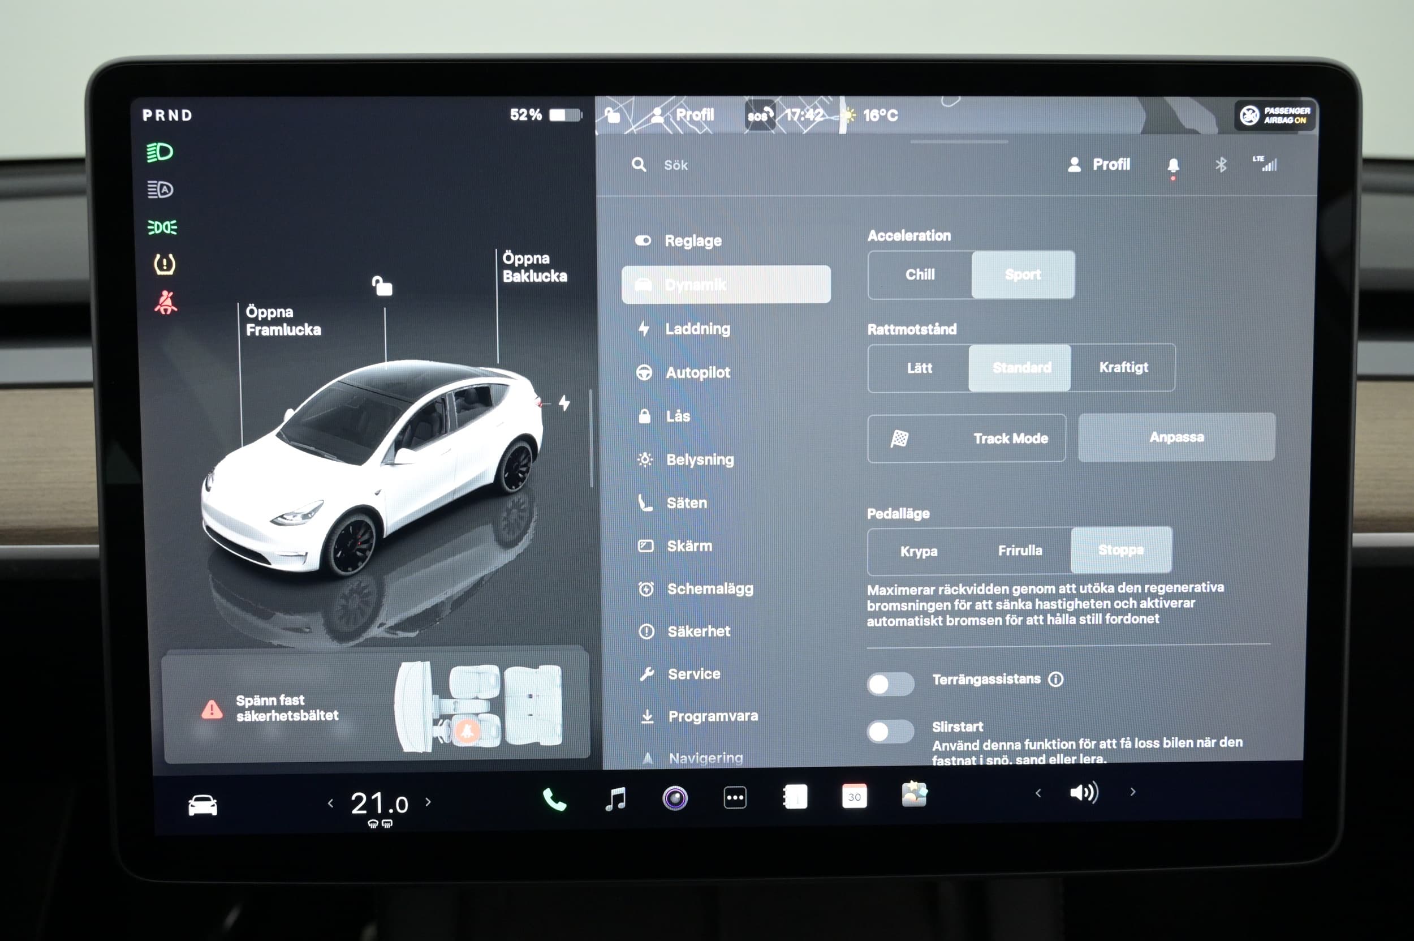Open the phone app in dock
This screenshot has height=941, width=1414.
pyautogui.click(x=554, y=800)
